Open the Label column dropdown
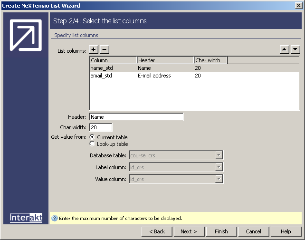 pyautogui.click(x=219, y=167)
